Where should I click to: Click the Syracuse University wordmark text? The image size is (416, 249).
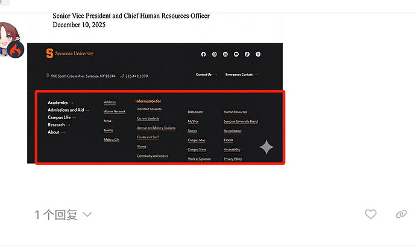pos(74,54)
